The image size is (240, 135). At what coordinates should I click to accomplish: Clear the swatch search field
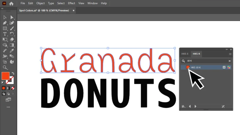(x=229, y=61)
